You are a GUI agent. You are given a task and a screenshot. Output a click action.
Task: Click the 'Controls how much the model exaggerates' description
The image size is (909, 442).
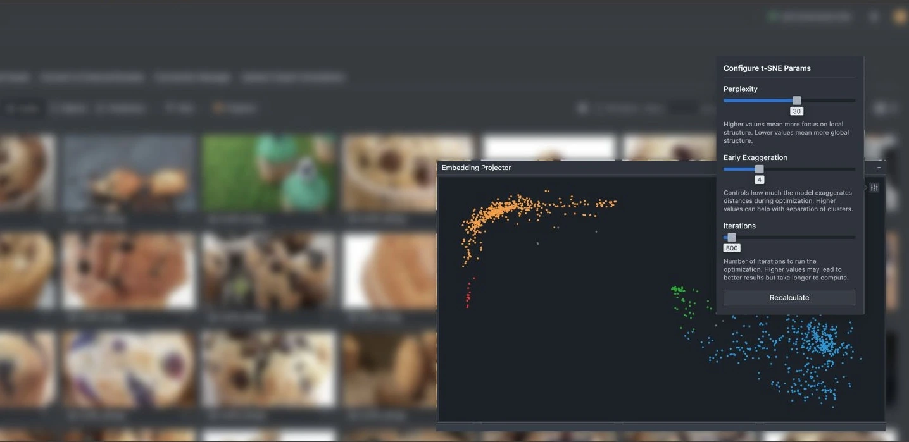(788, 200)
